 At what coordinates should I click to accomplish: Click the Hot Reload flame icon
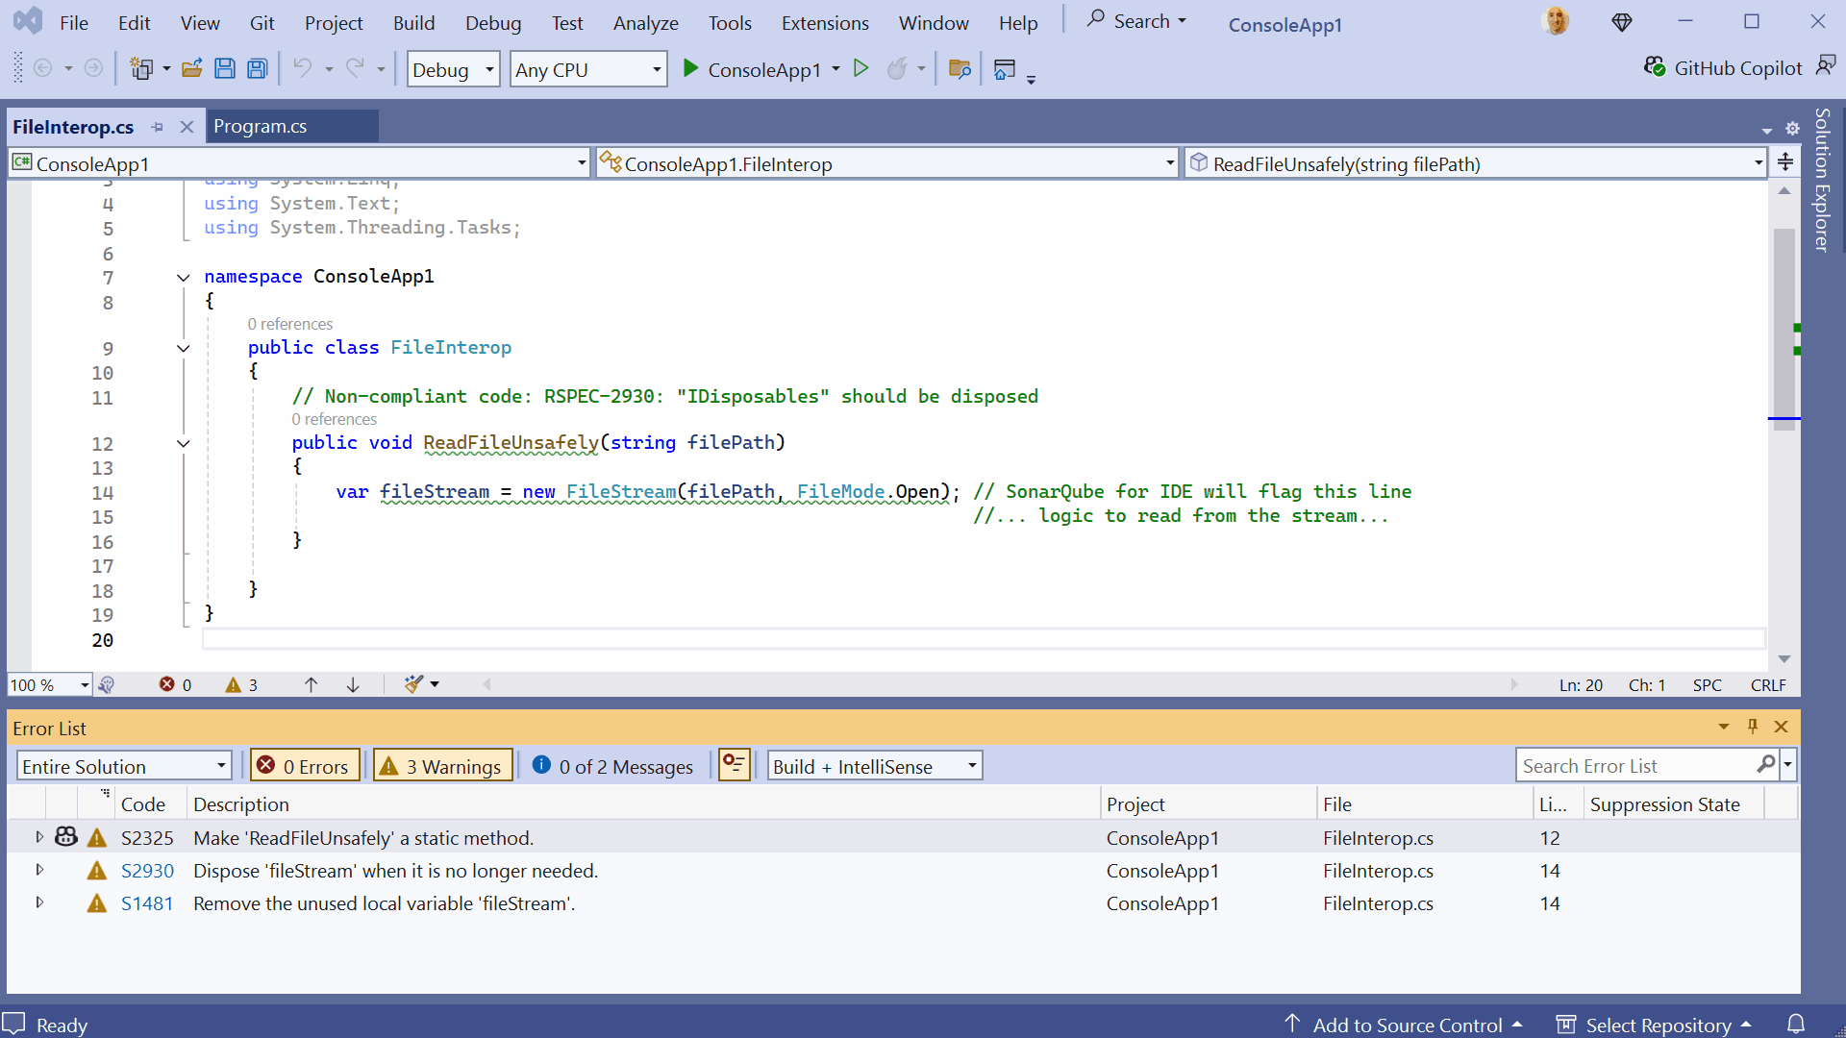[897, 68]
